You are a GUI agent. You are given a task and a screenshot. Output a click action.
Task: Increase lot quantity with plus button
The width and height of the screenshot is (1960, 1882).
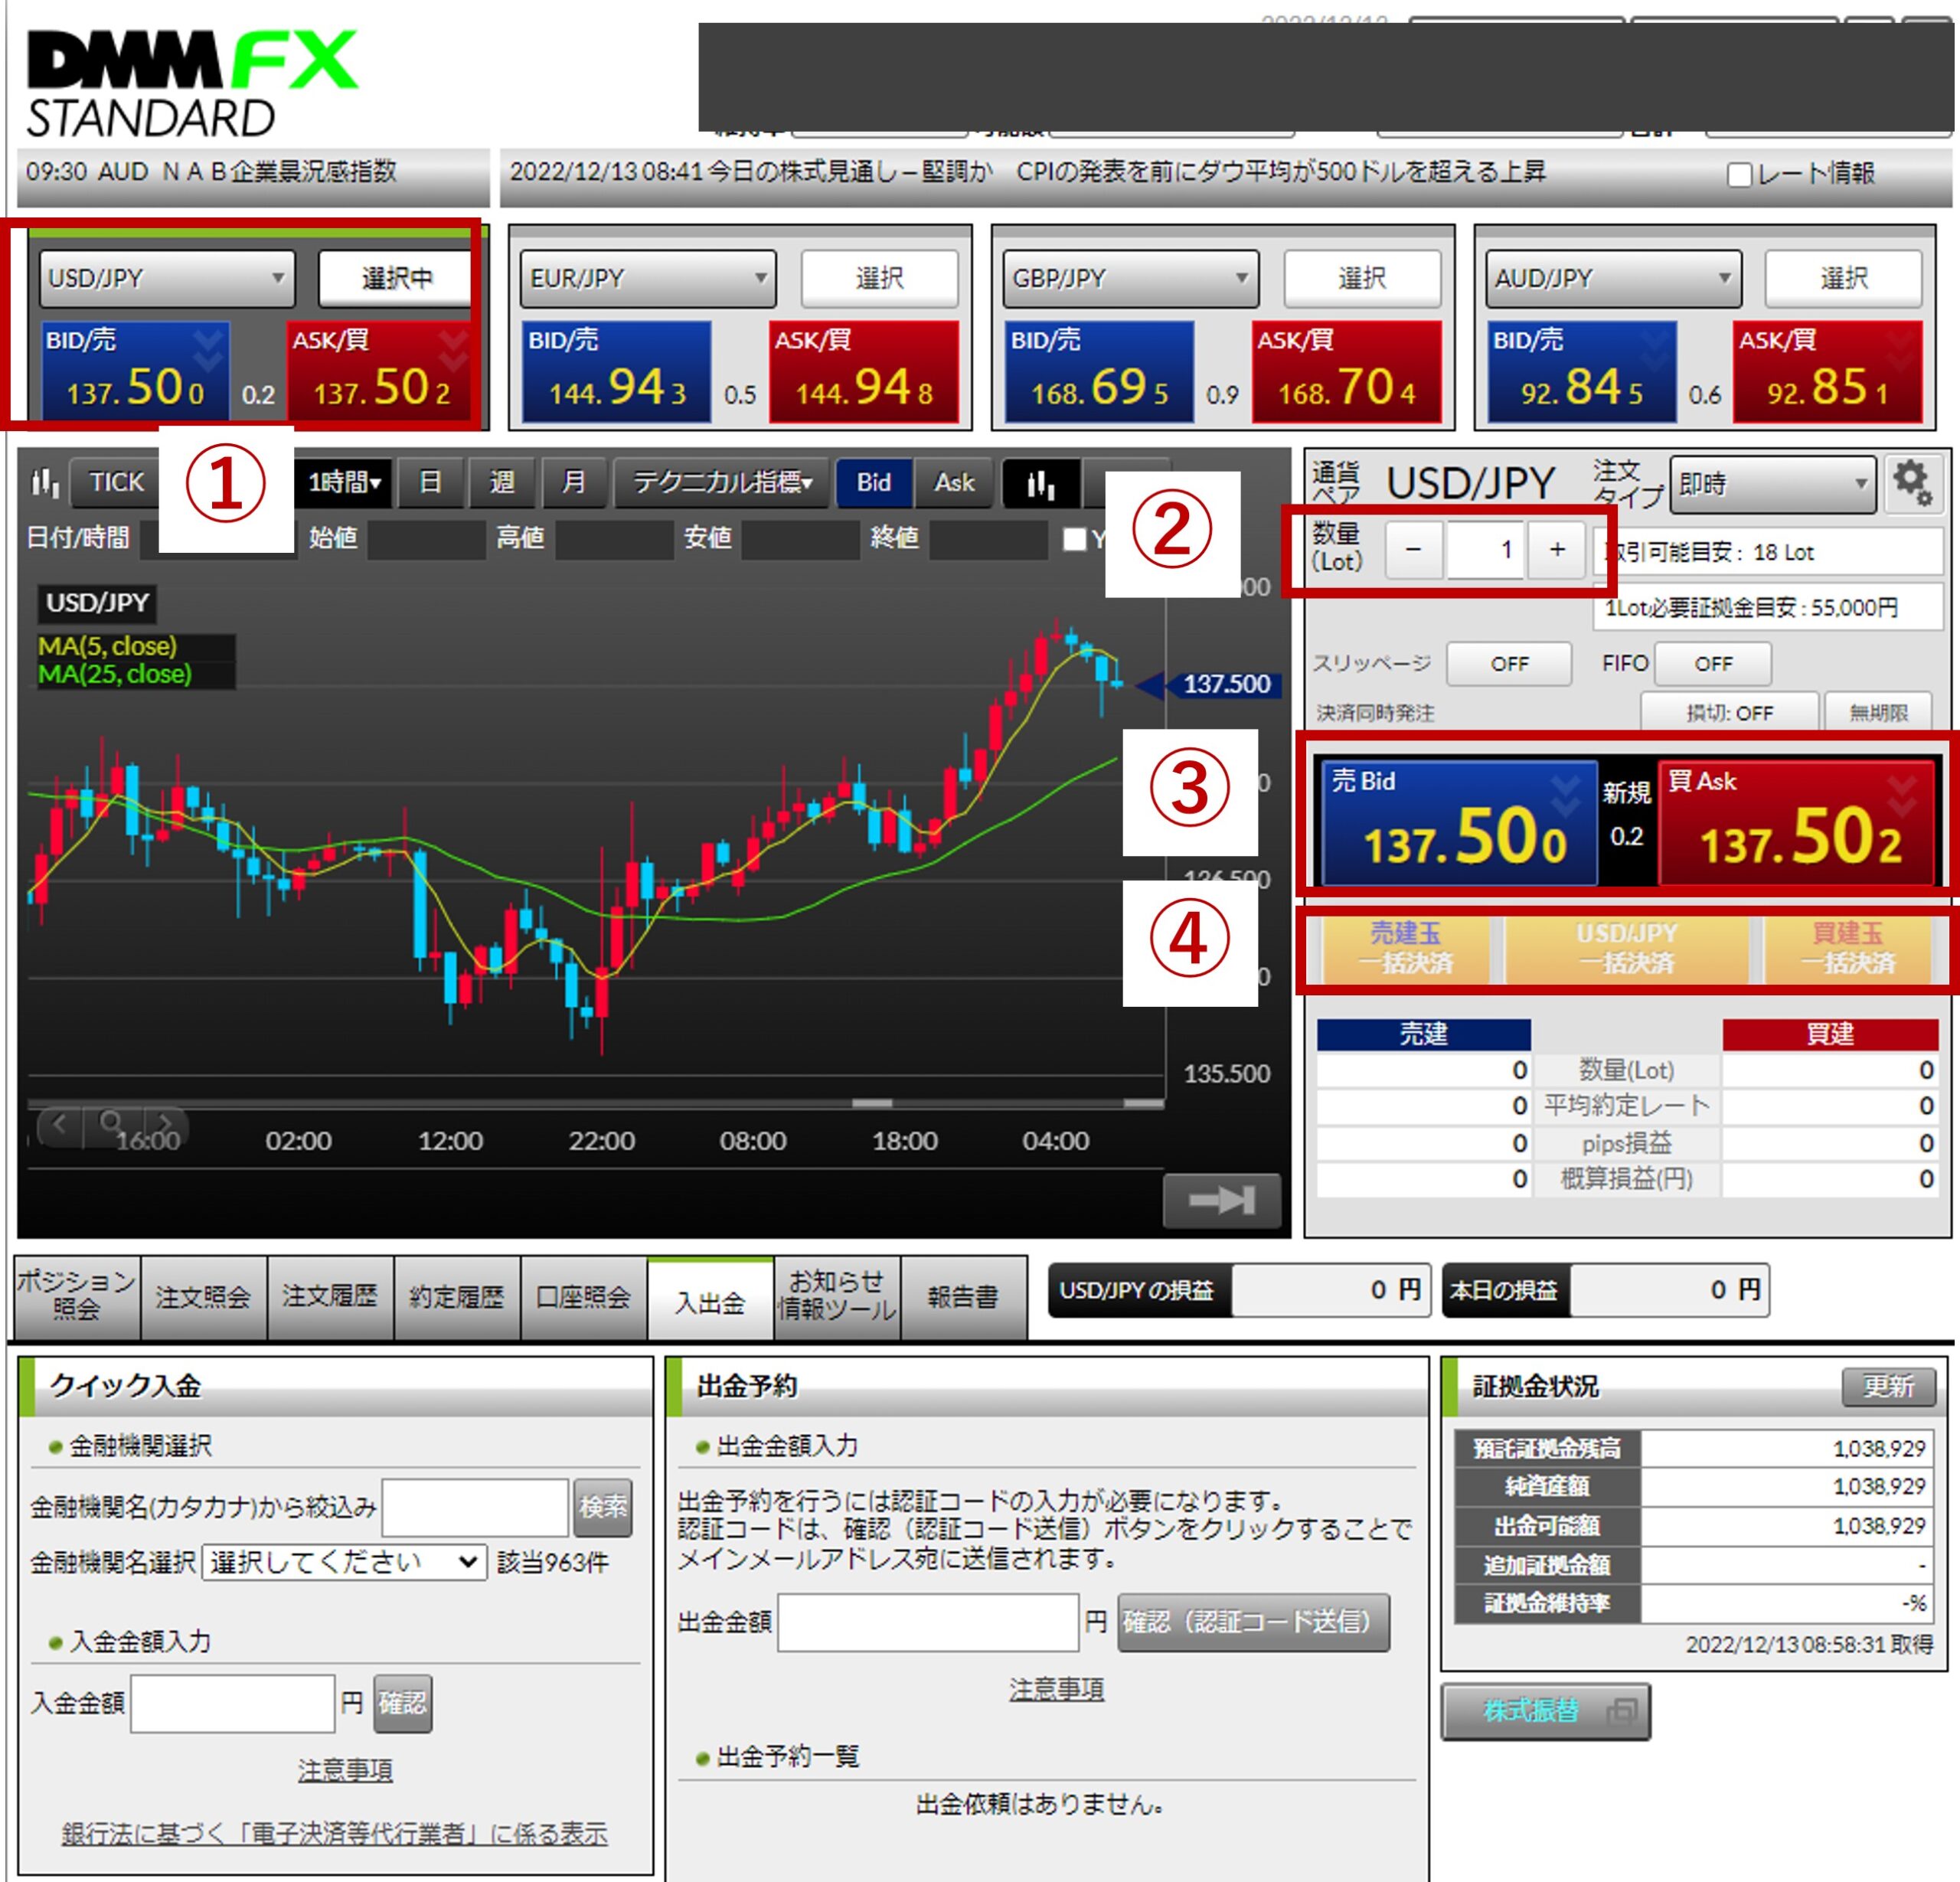tap(1556, 549)
